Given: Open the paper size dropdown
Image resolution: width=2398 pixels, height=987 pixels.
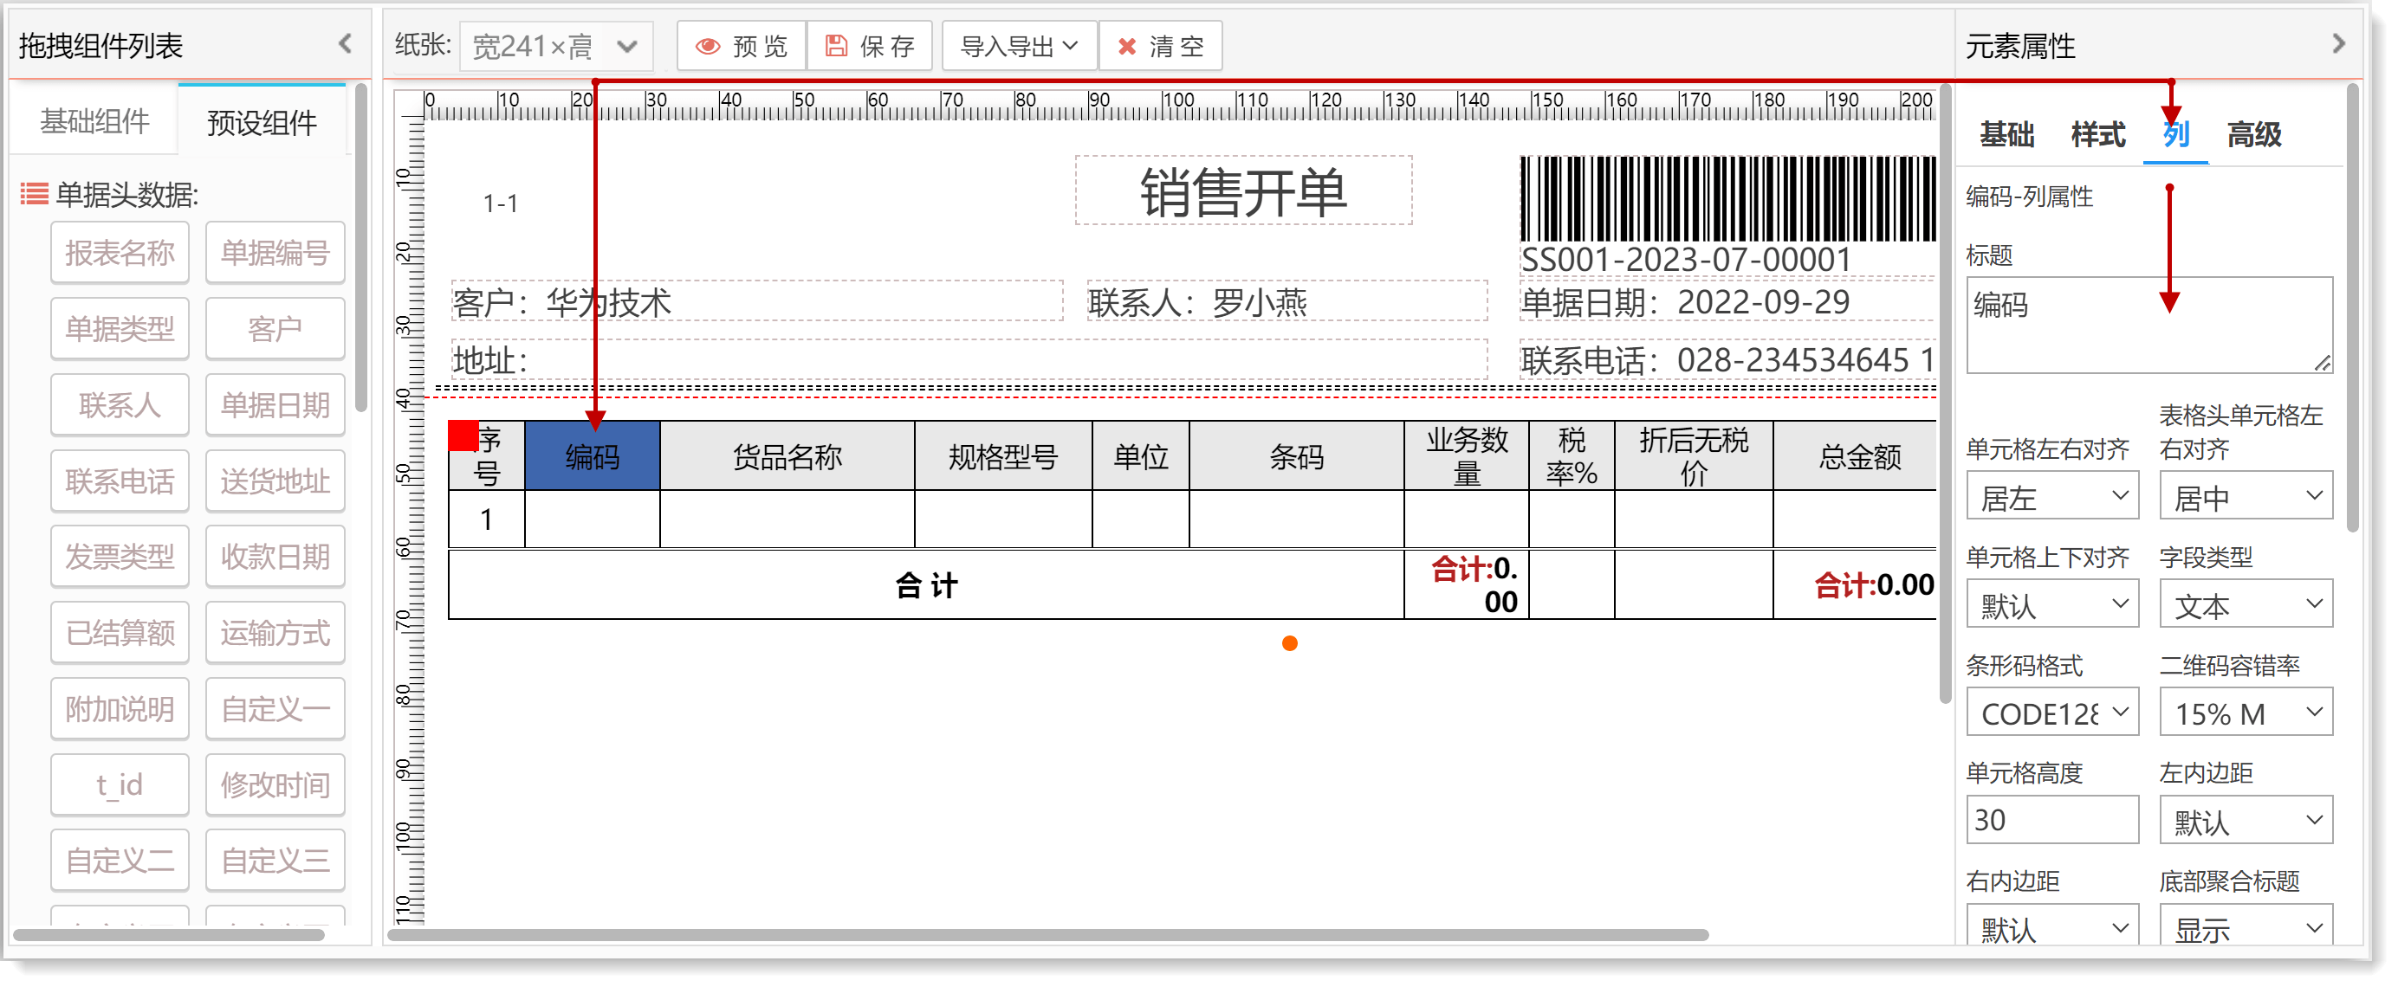Looking at the screenshot, I should (x=555, y=47).
